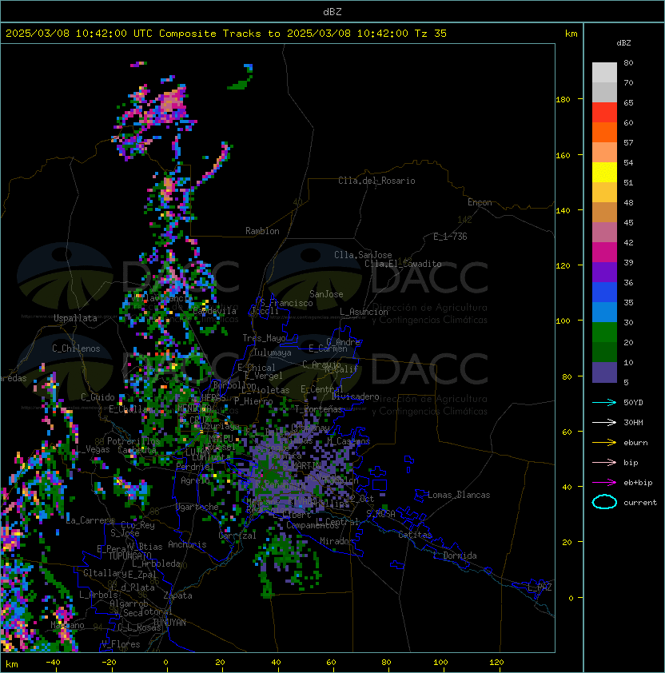
Task: Click the C_Guido map label
Action: tap(98, 397)
